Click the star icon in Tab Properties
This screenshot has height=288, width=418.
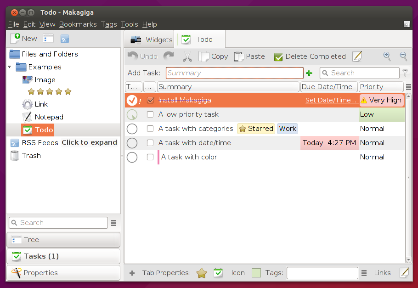(202, 273)
